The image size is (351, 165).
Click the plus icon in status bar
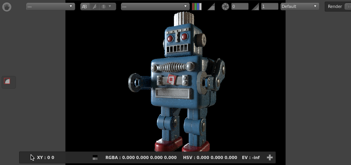click(x=269, y=157)
